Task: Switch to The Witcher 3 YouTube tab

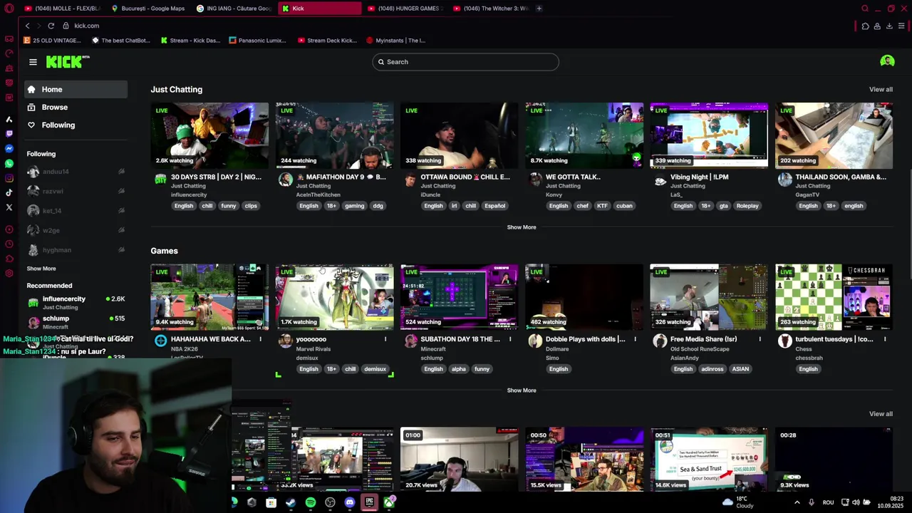Action: click(490, 9)
